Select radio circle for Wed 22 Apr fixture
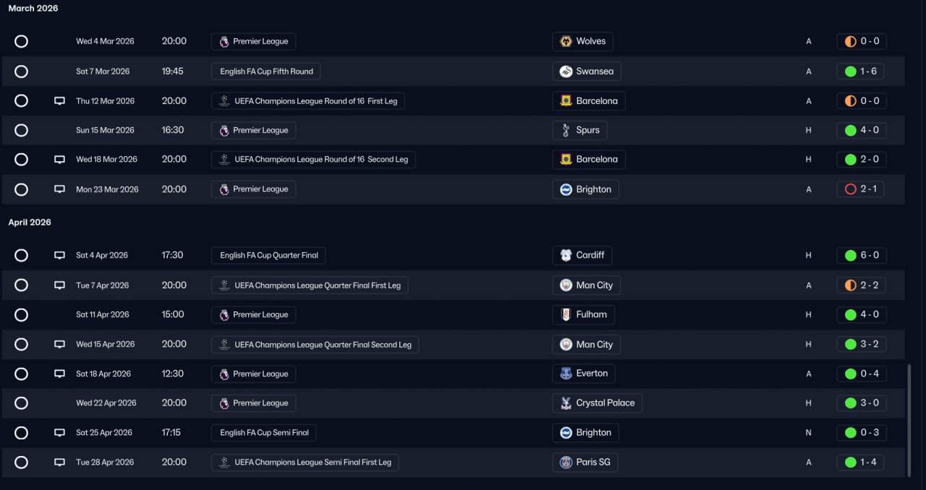Screen dimensions: 926x490 point(21,403)
